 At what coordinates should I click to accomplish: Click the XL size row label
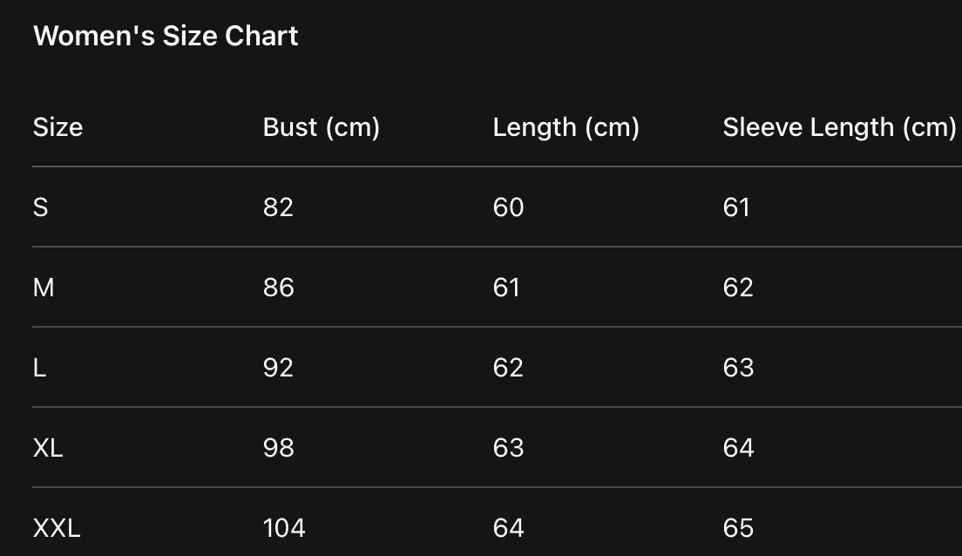(x=48, y=448)
